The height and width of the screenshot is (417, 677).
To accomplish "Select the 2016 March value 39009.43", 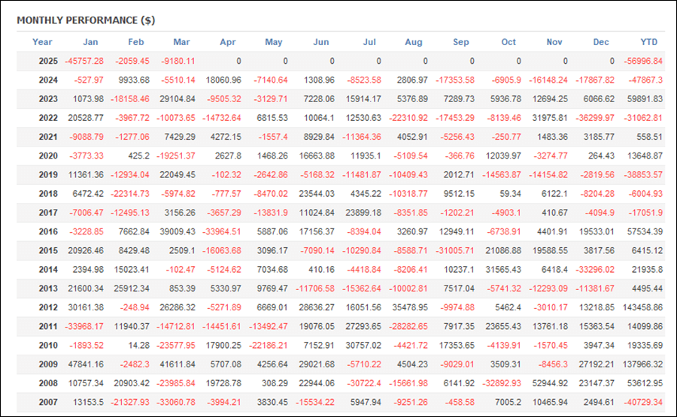I will [178, 231].
